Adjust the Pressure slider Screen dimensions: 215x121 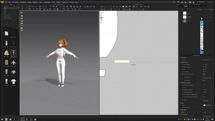207,101
